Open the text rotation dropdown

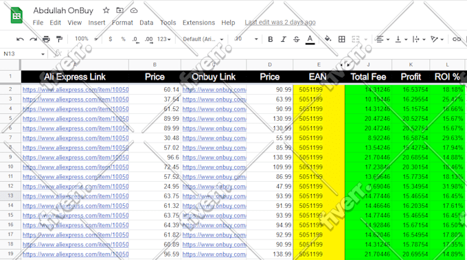click(437, 39)
